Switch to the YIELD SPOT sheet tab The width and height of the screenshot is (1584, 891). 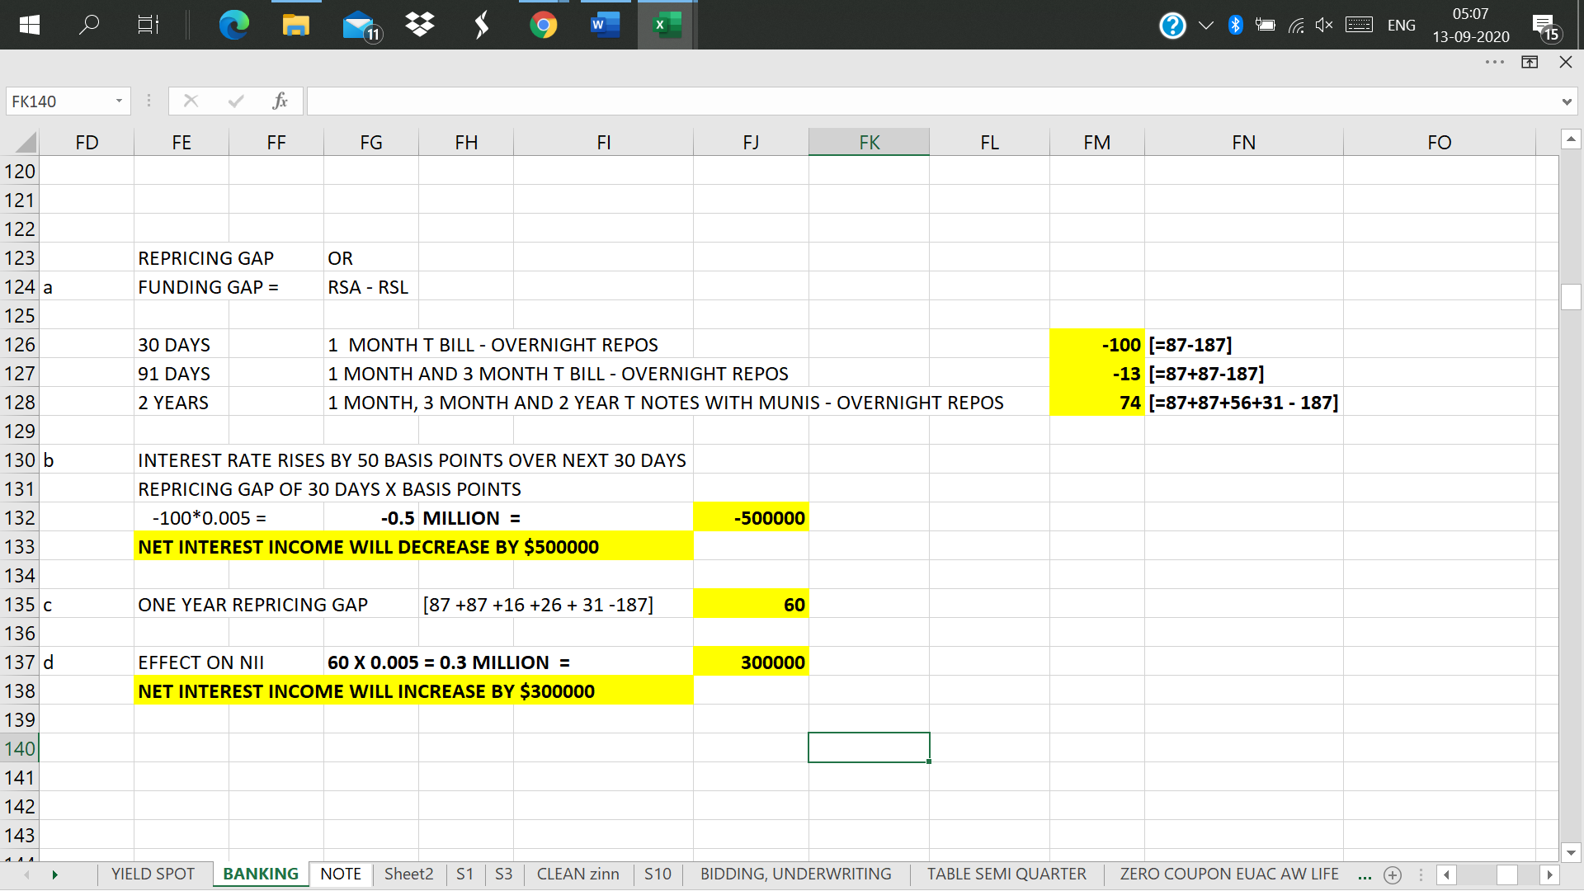pos(153,874)
